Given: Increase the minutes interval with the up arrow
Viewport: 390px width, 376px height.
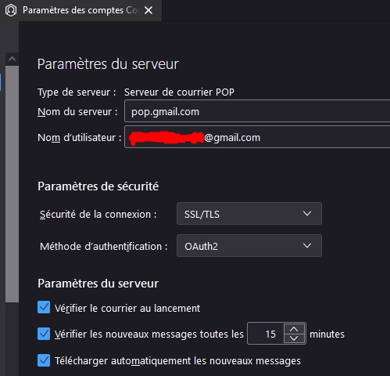Looking at the screenshot, I should [294, 329].
